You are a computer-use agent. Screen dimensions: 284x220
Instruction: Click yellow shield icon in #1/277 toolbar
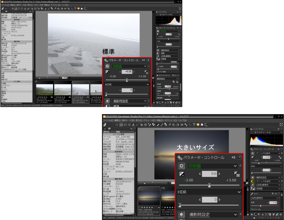(x=198, y=125)
